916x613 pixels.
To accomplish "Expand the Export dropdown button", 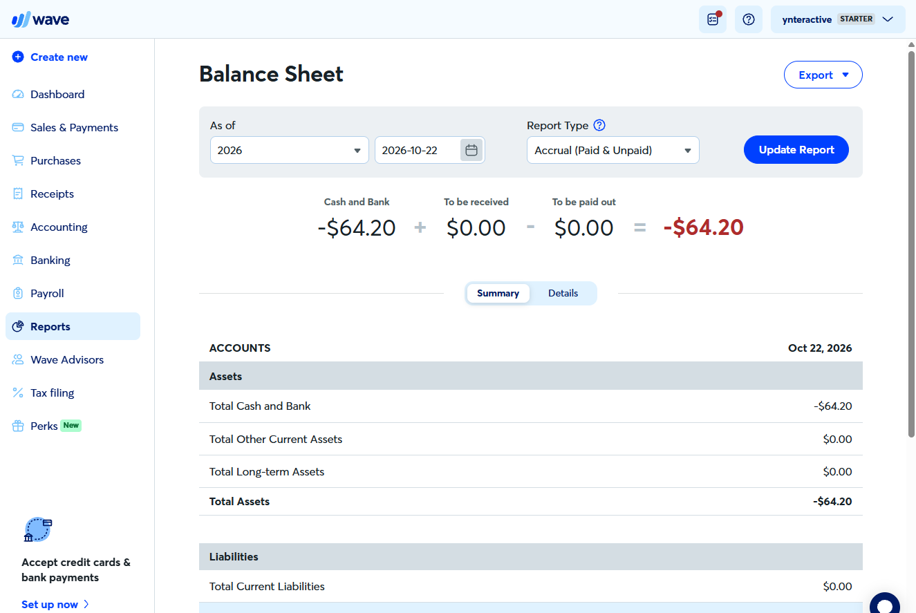I will pos(823,75).
